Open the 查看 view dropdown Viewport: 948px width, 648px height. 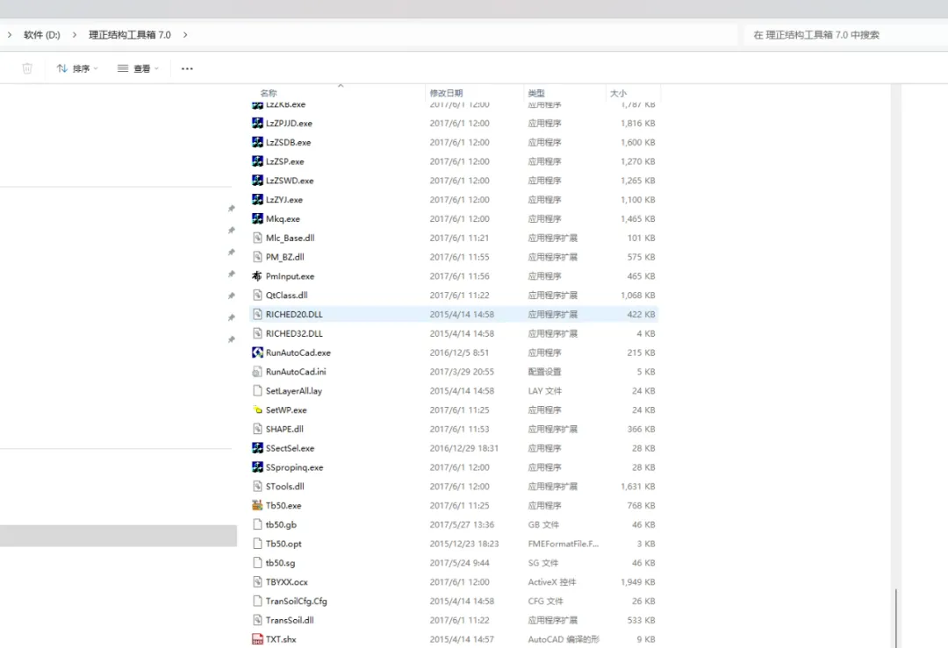coord(139,69)
